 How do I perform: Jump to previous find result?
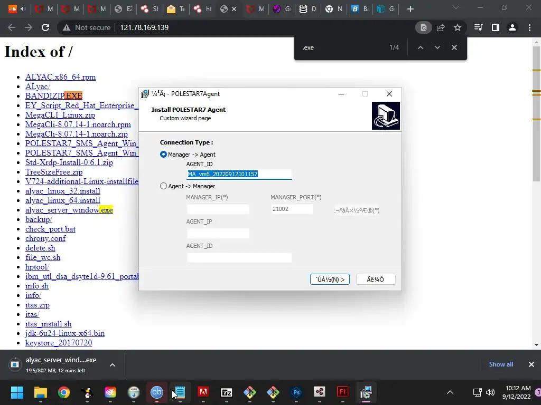point(420,47)
